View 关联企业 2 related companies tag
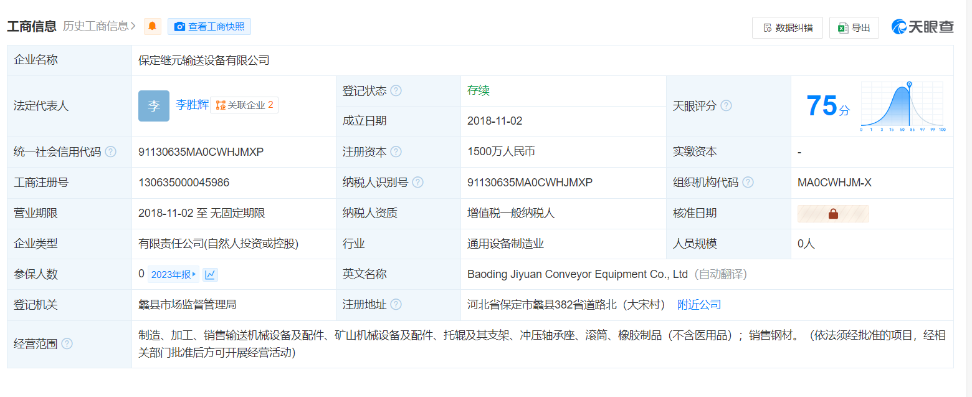 (x=244, y=105)
